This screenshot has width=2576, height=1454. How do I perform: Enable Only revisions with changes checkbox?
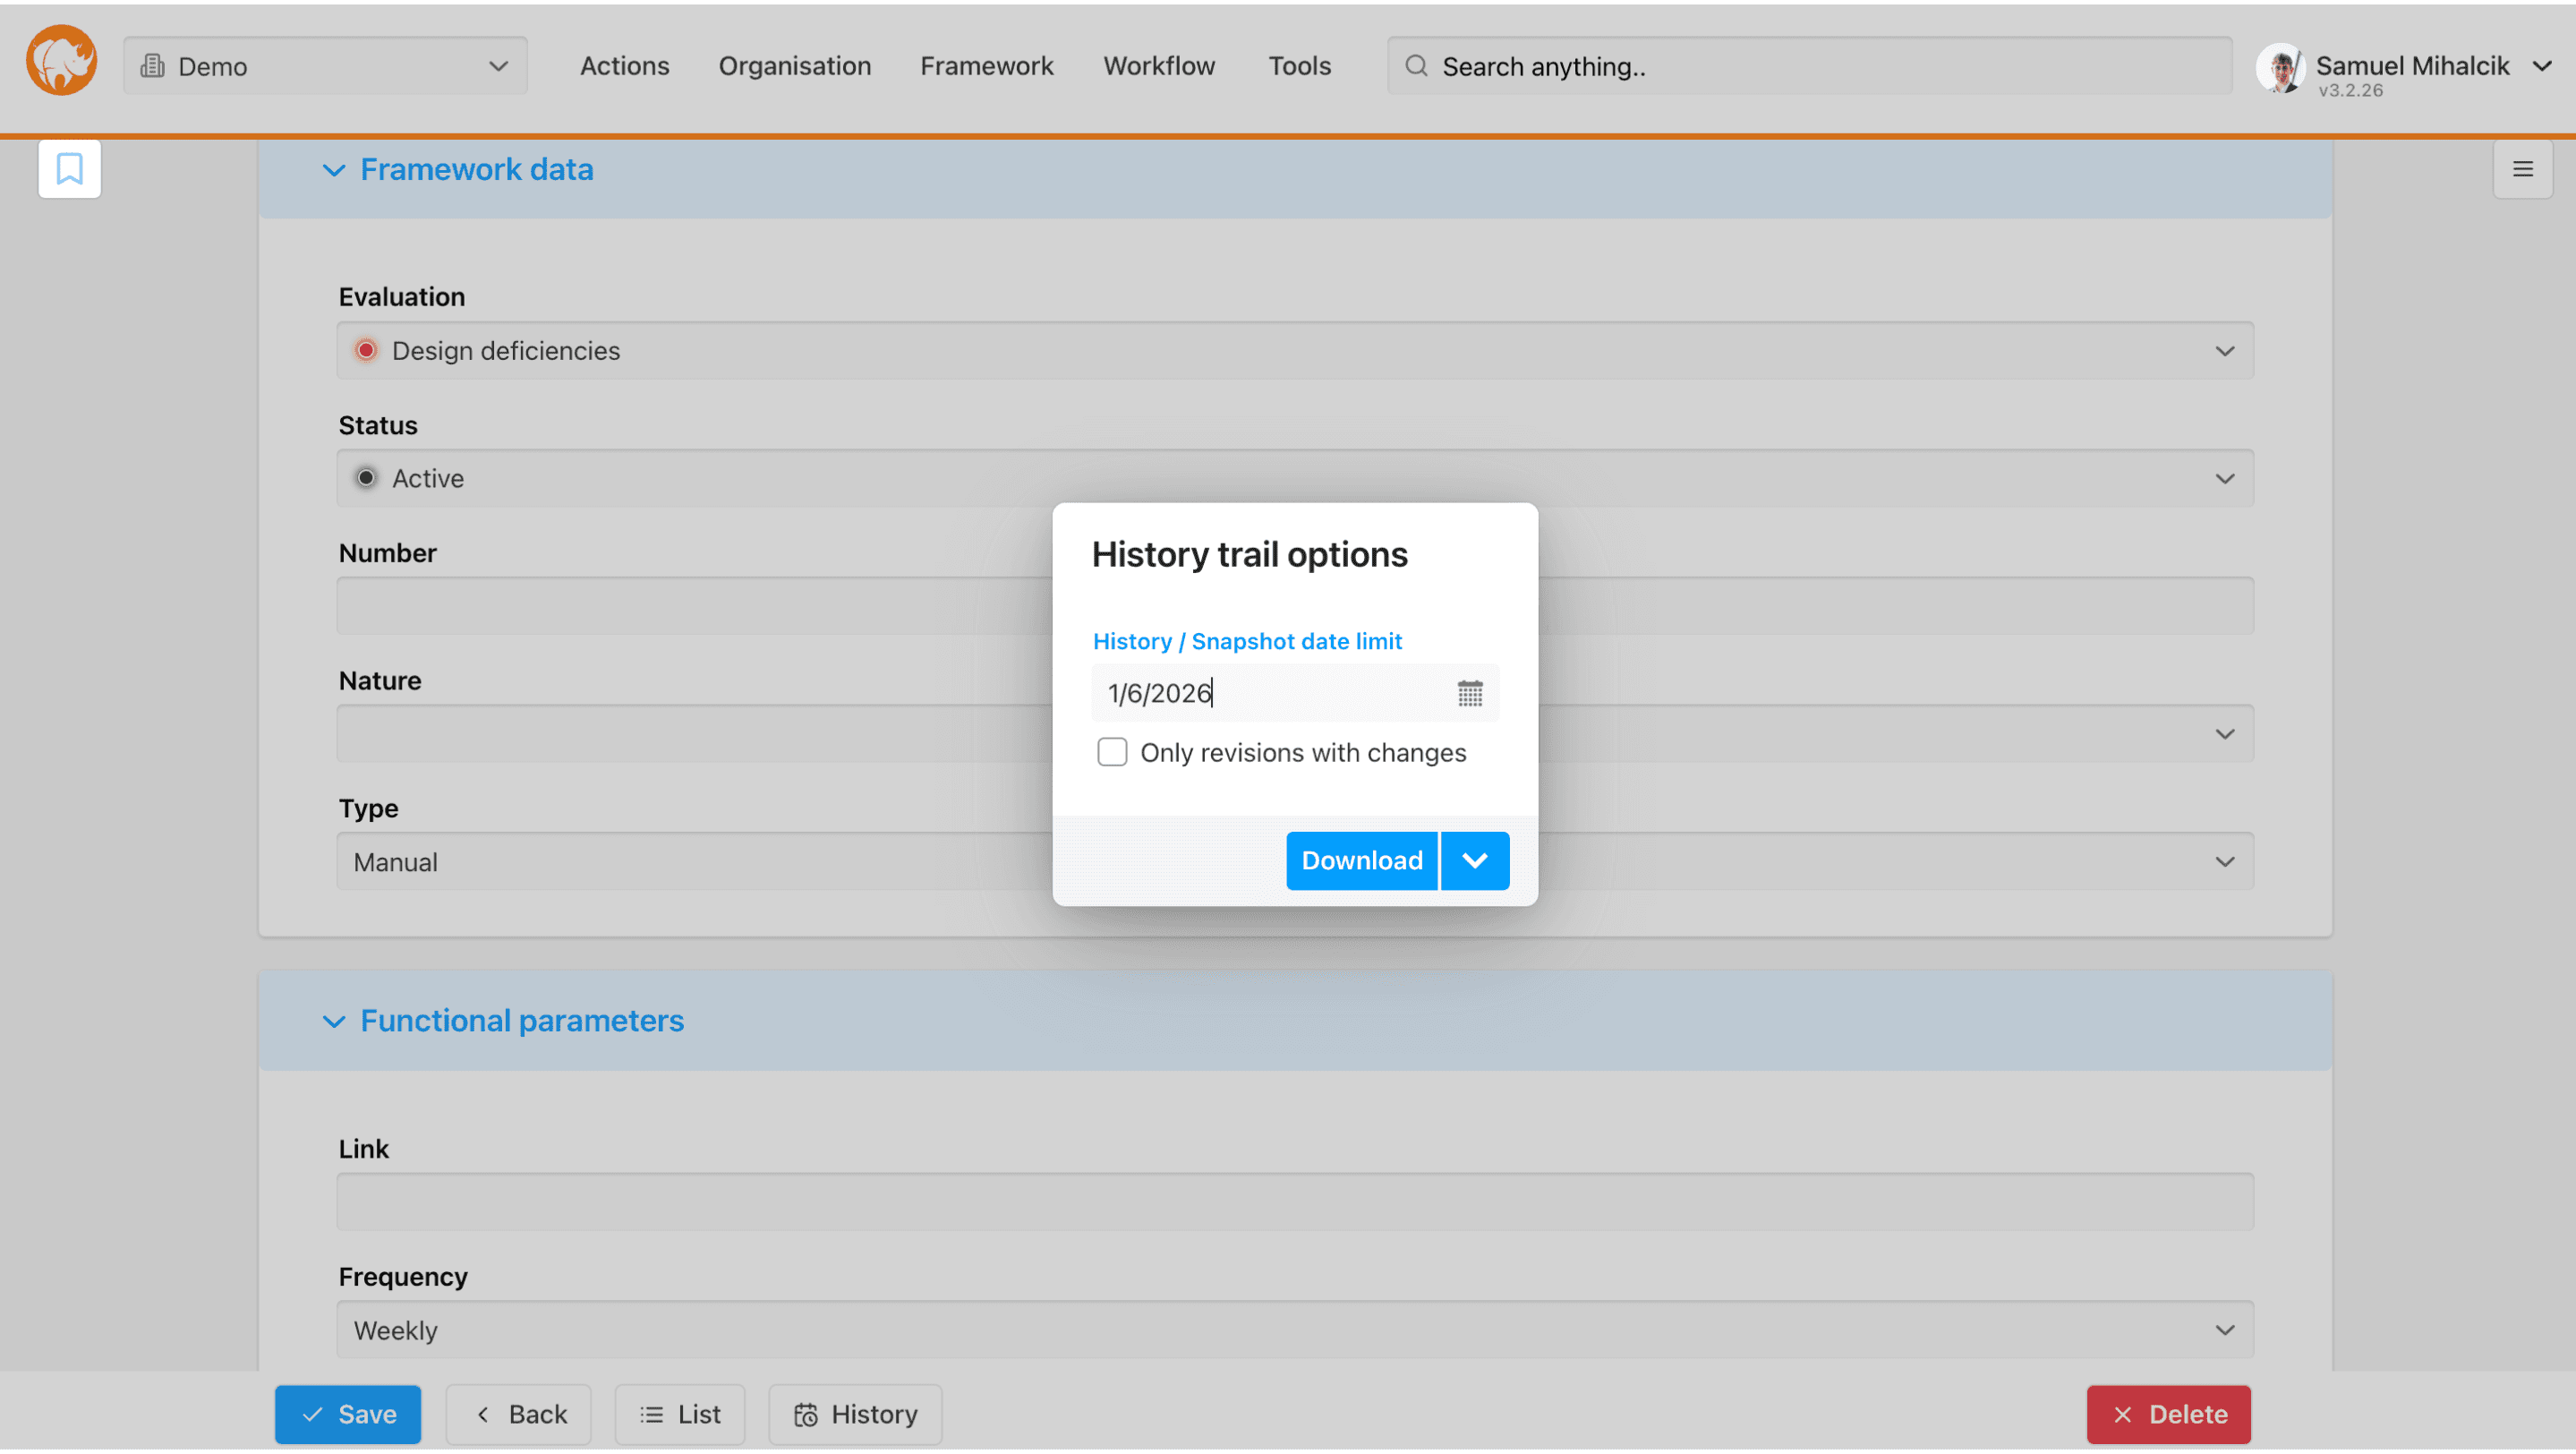point(1112,752)
